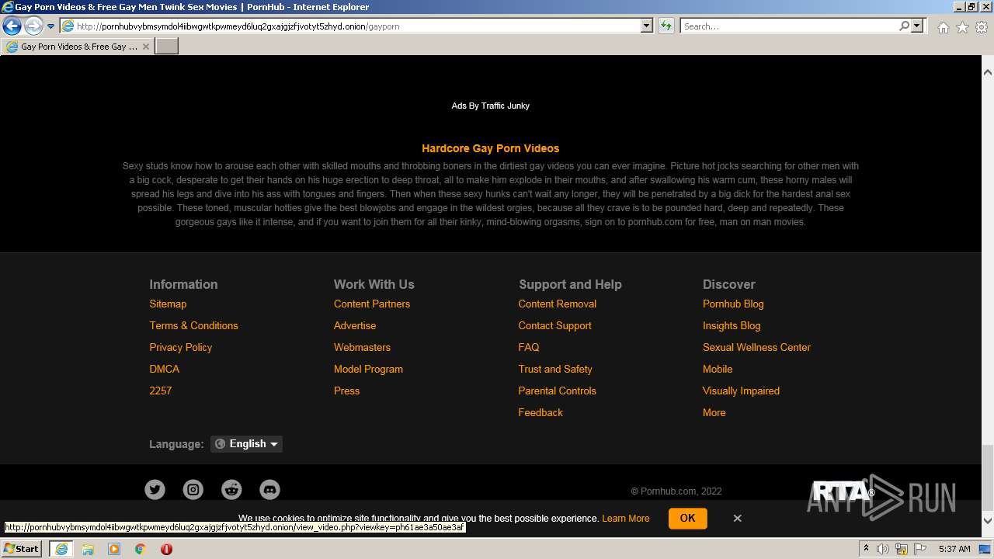
Task: Expand the address bar autocomplete dropdown
Action: pos(647,26)
